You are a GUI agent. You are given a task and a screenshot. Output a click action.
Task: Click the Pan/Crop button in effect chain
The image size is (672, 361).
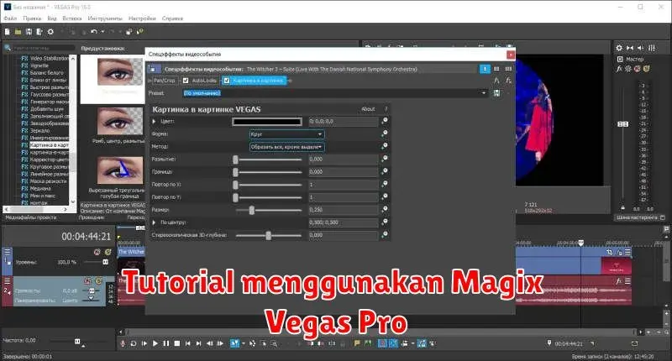point(164,81)
